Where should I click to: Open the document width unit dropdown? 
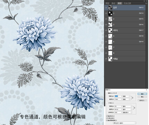pyautogui.click(x=127, y=106)
